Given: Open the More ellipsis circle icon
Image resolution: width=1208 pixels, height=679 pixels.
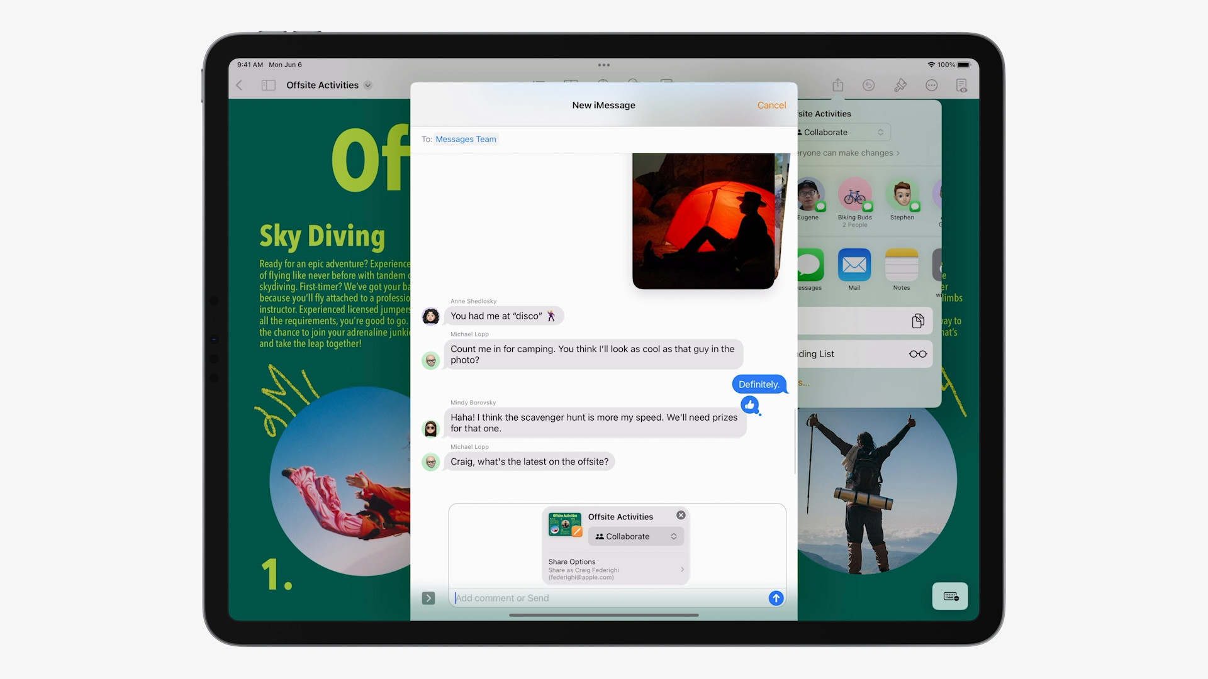Looking at the screenshot, I should (x=931, y=85).
